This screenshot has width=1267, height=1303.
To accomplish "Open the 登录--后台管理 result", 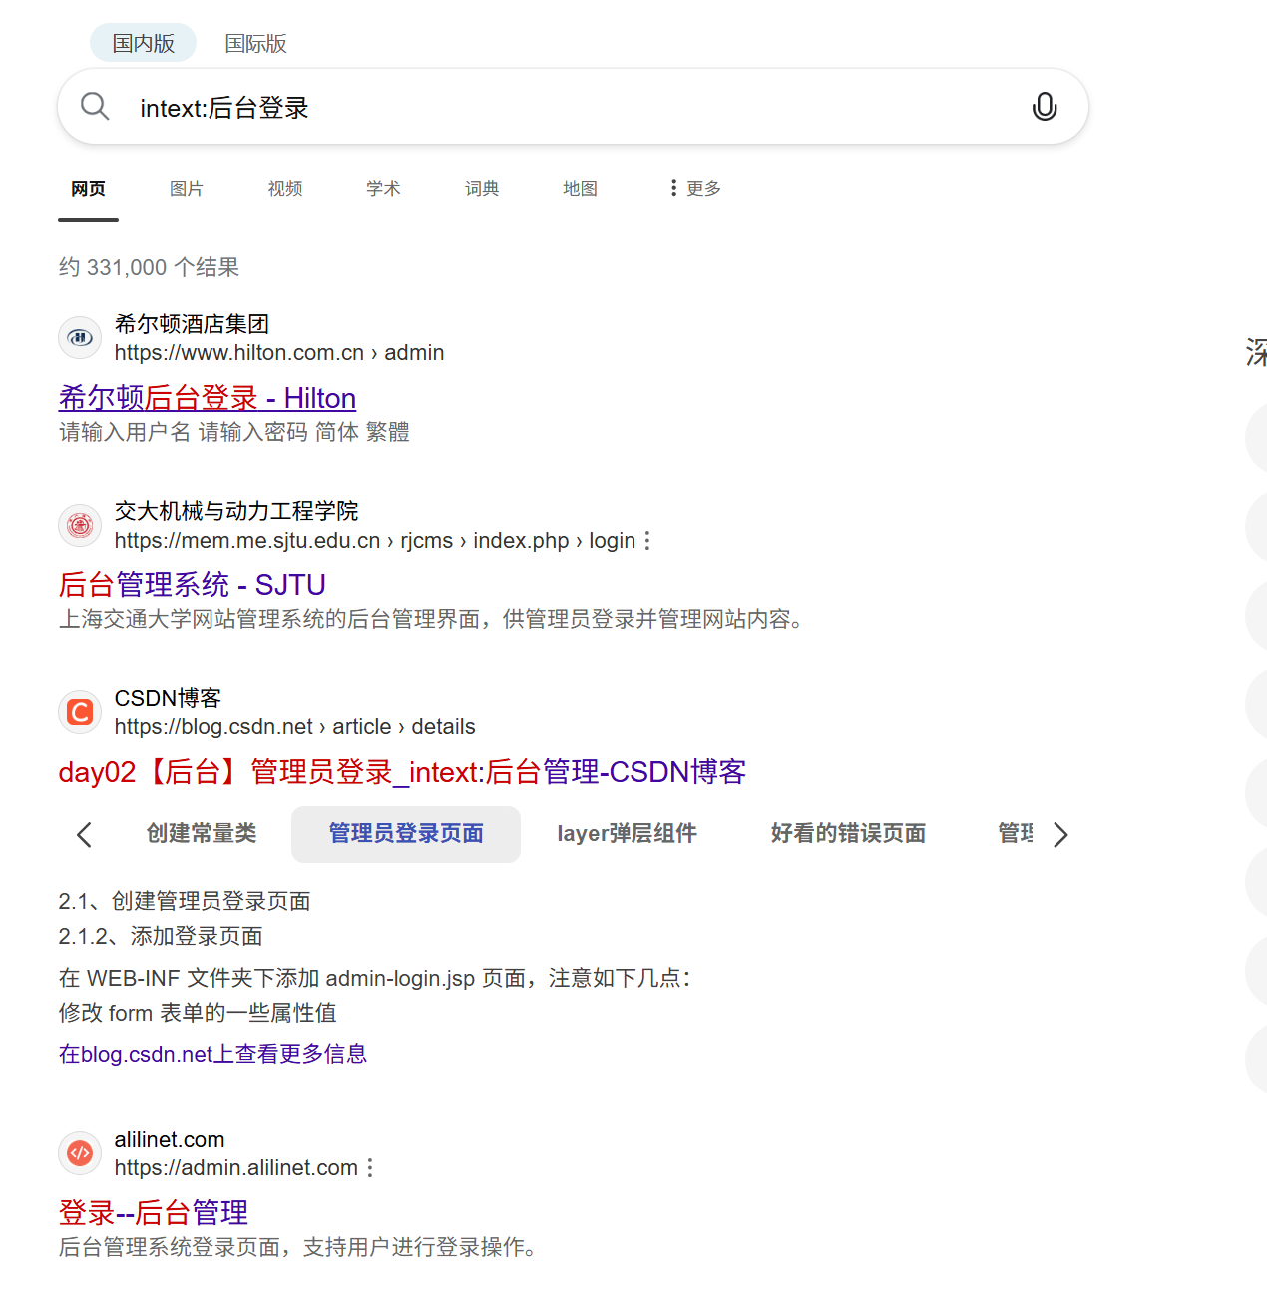I will coord(154,1213).
